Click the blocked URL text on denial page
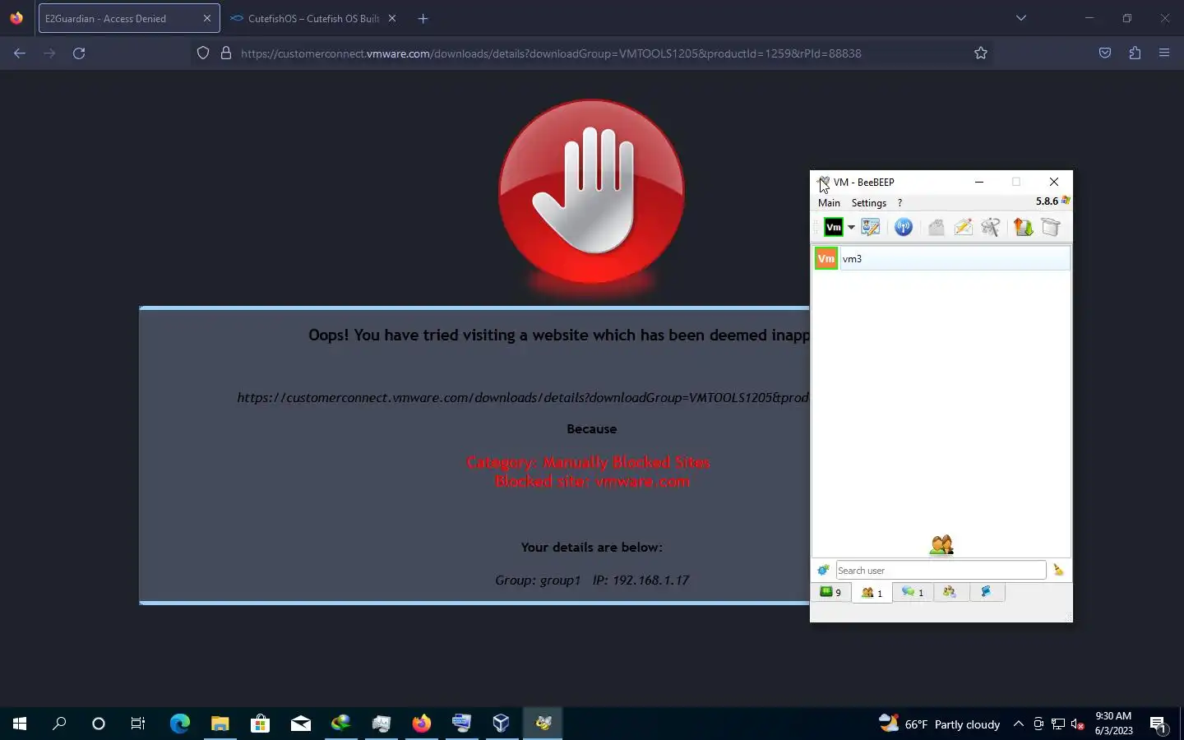1184x740 pixels. click(523, 398)
